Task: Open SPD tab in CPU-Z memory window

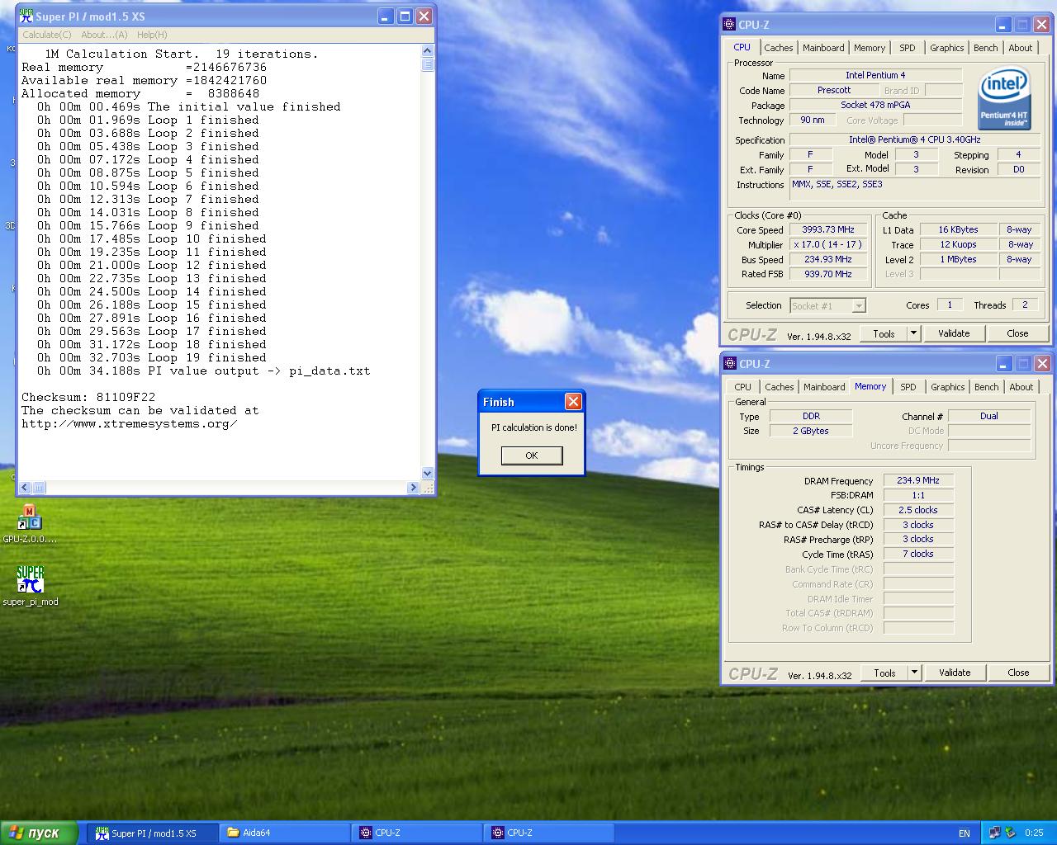Action: [908, 387]
